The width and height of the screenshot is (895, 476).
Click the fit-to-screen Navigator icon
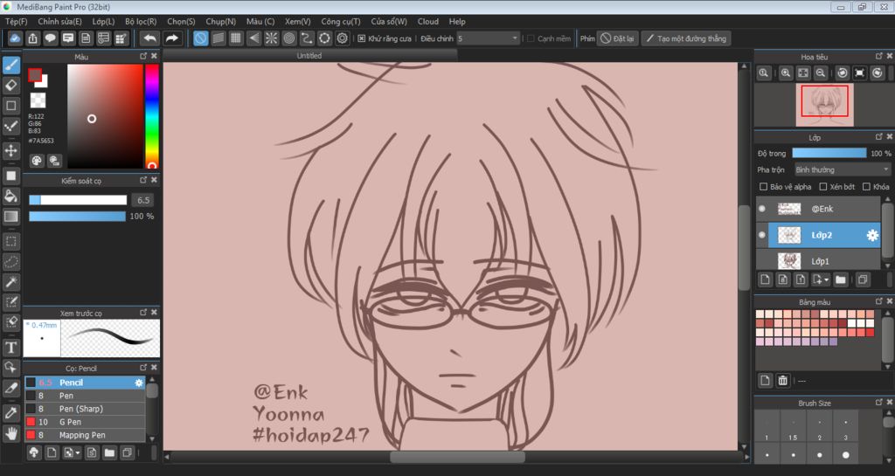pos(803,73)
